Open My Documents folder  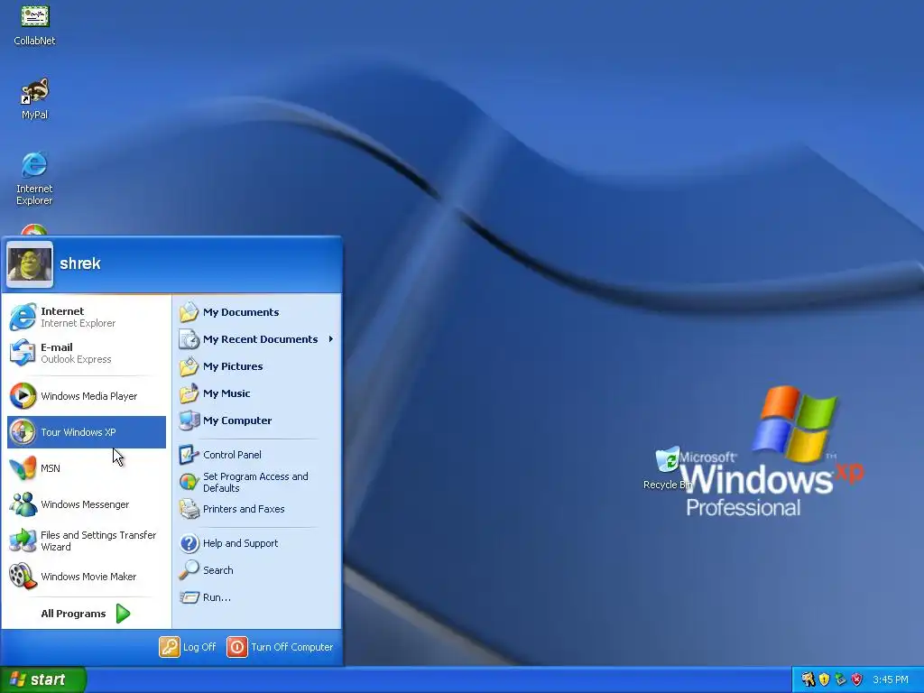click(257, 312)
